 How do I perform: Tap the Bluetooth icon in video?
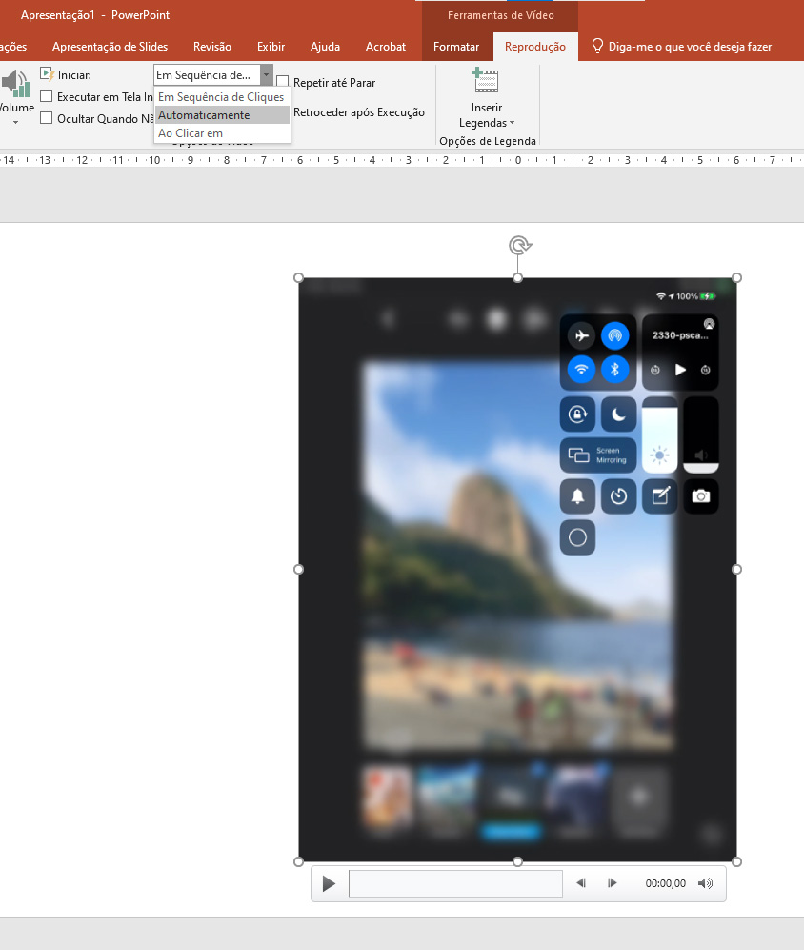[x=615, y=369]
